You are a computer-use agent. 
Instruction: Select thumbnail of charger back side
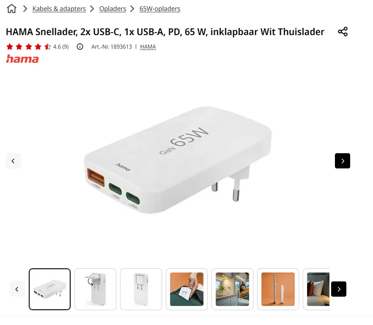(141, 289)
